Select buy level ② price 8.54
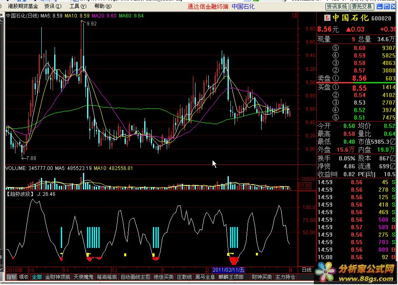 point(359,95)
